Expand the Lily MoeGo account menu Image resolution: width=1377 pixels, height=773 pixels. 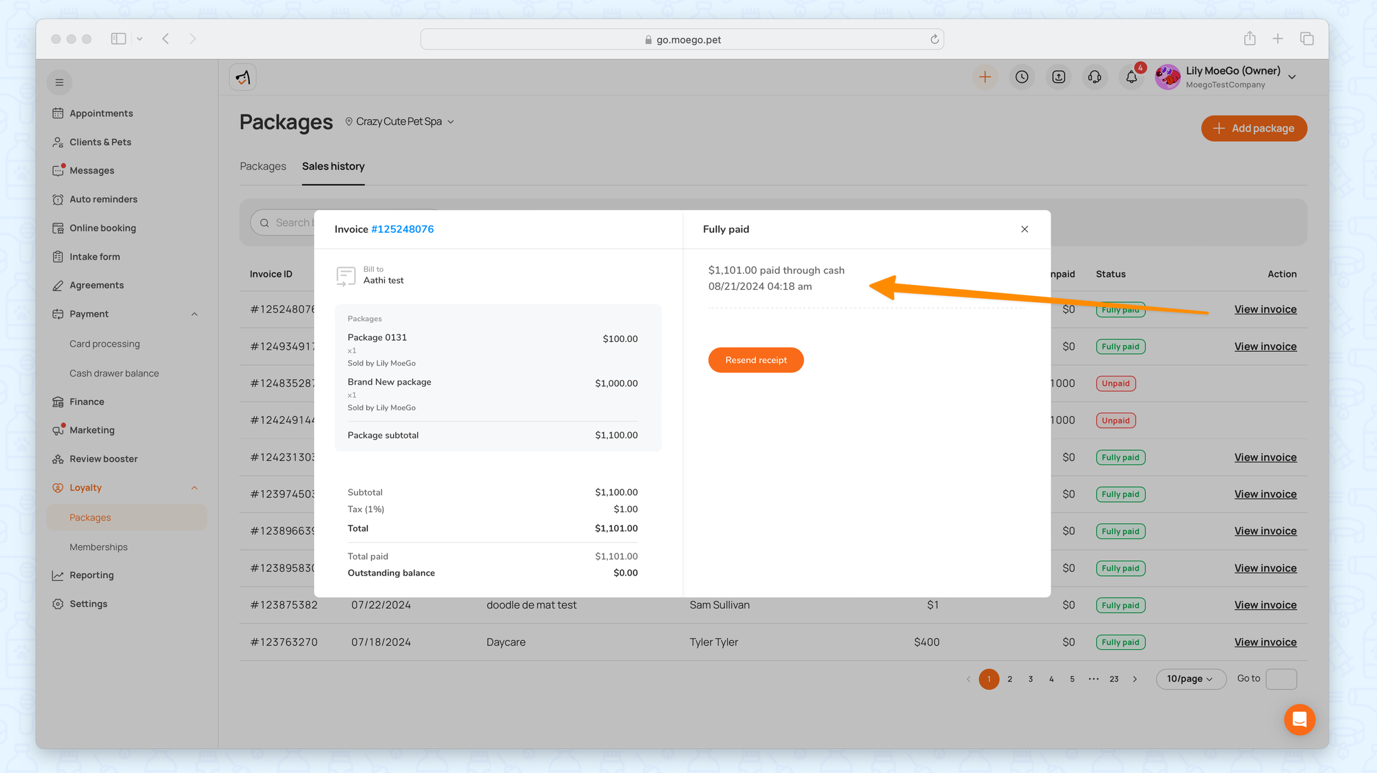(x=1292, y=77)
